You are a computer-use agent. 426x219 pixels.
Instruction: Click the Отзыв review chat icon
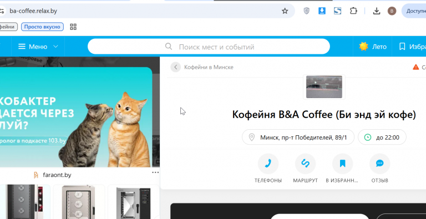point(380,164)
